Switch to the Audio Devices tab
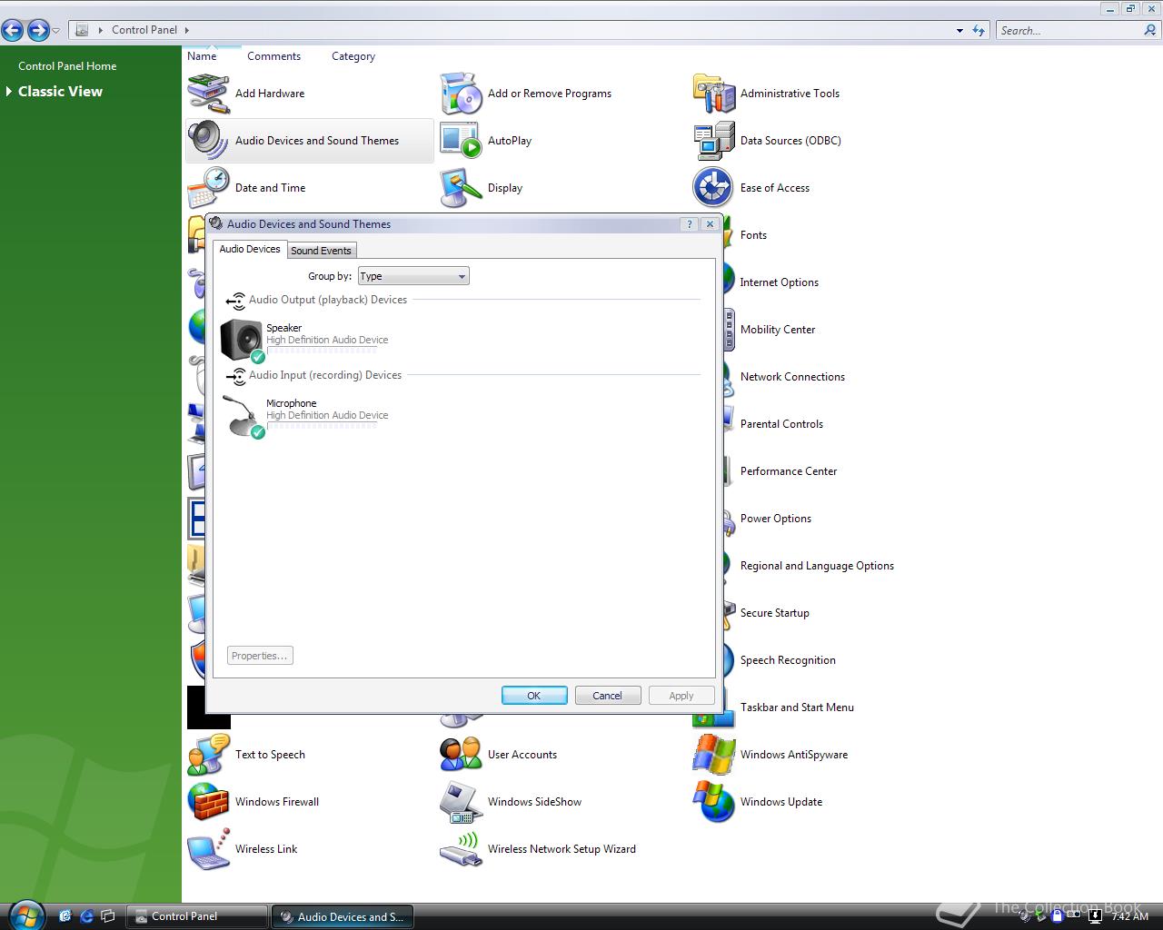The width and height of the screenshot is (1163, 930). click(250, 249)
